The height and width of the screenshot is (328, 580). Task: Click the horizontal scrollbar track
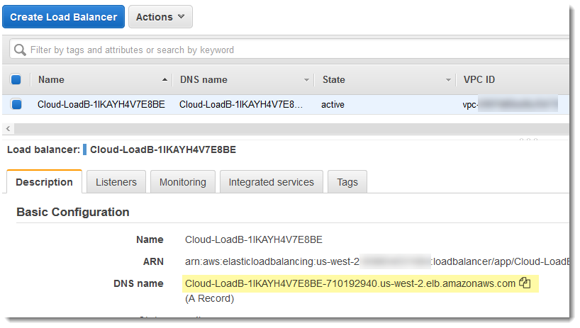pos(291,128)
